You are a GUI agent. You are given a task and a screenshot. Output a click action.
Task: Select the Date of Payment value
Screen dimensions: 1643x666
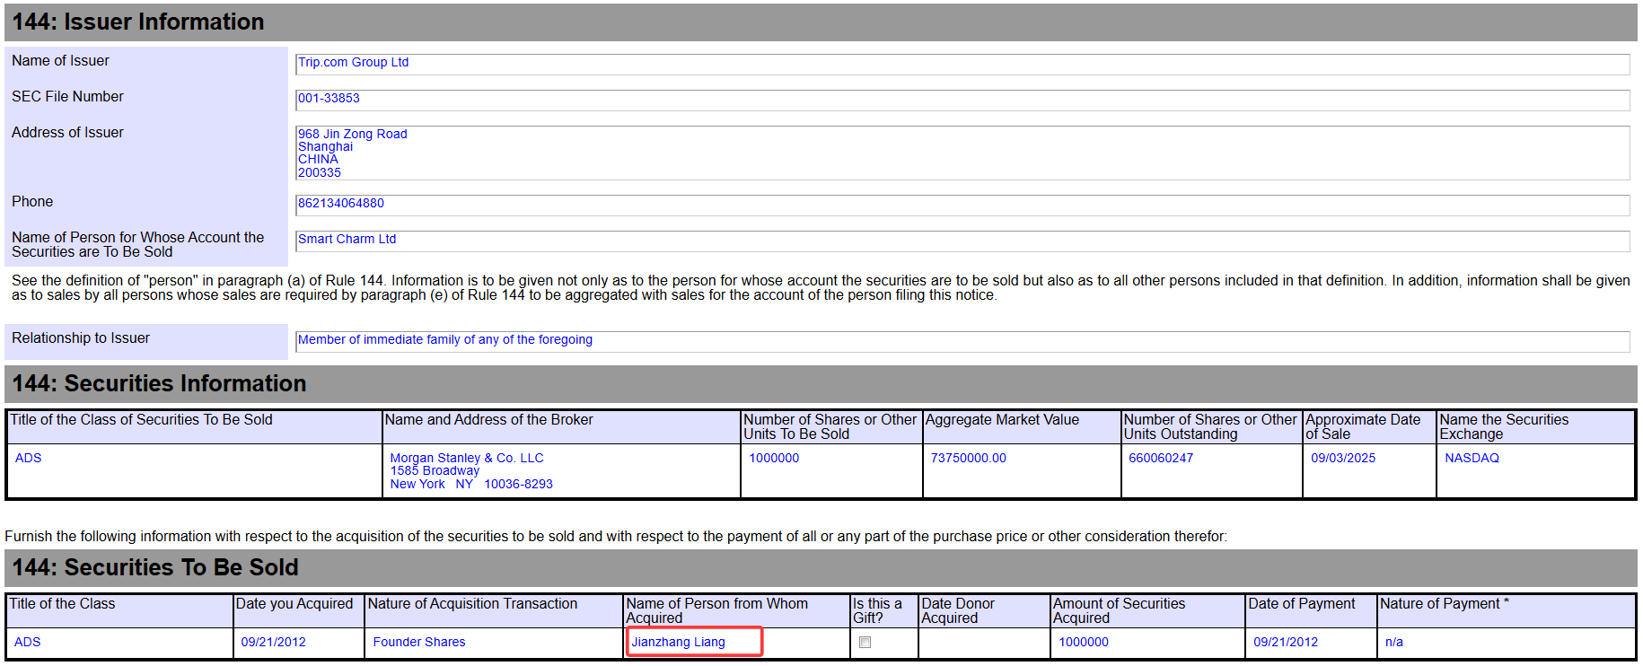pyautogui.click(x=1286, y=643)
